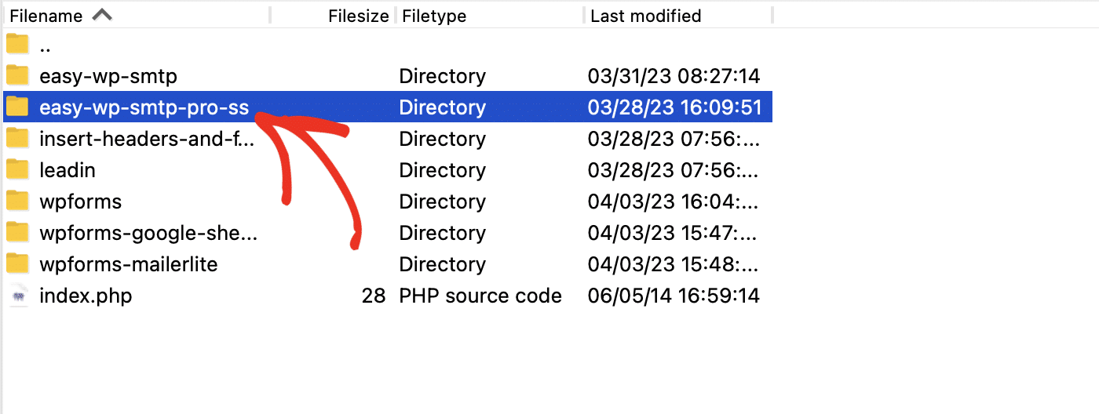Viewport: 1099px width, 414px height.
Task: Click the 06/05/14 16:59:14 modified date
Action: pyautogui.click(x=674, y=296)
